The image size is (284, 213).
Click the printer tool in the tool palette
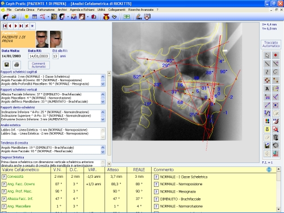[x=275, y=145]
